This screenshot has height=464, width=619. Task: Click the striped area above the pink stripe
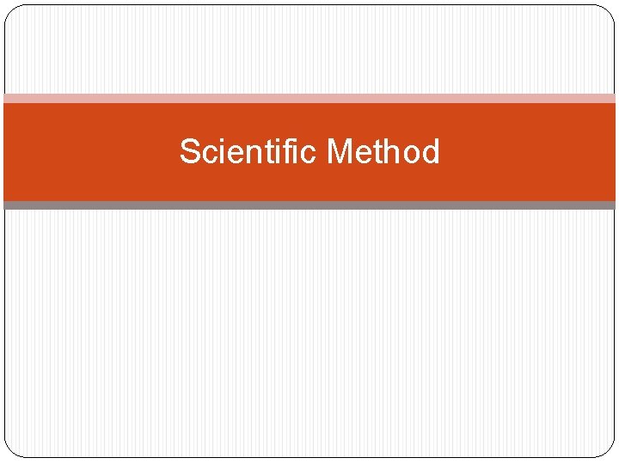[x=309, y=52]
